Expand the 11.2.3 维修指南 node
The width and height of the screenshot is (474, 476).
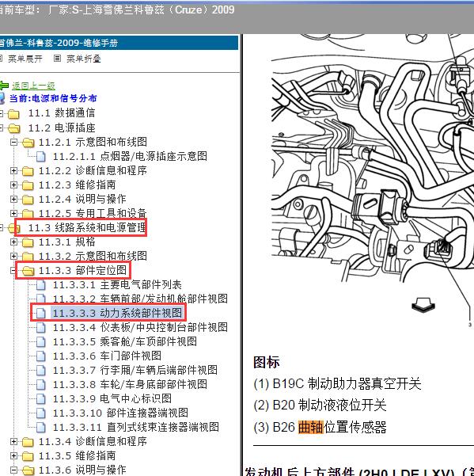[x=13, y=185]
